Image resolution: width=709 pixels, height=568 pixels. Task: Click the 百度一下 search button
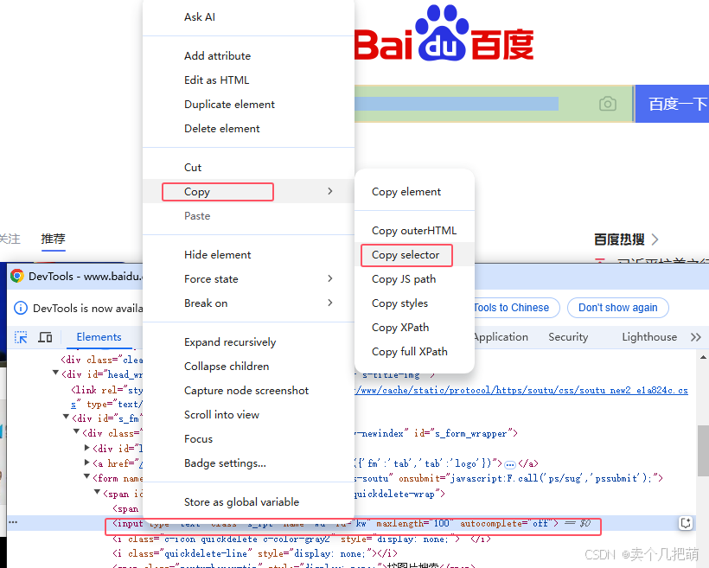(672, 104)
